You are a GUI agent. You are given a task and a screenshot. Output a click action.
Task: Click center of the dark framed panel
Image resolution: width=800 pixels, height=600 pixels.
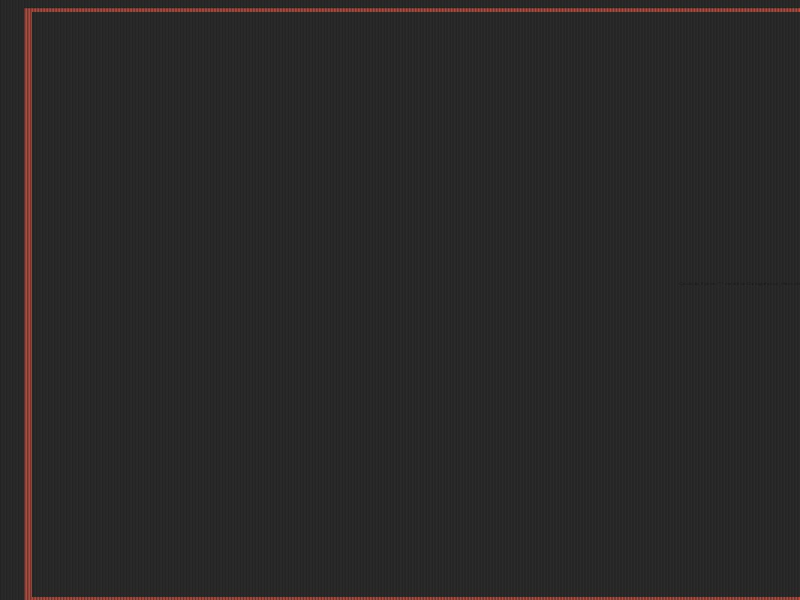click(416, 304)
